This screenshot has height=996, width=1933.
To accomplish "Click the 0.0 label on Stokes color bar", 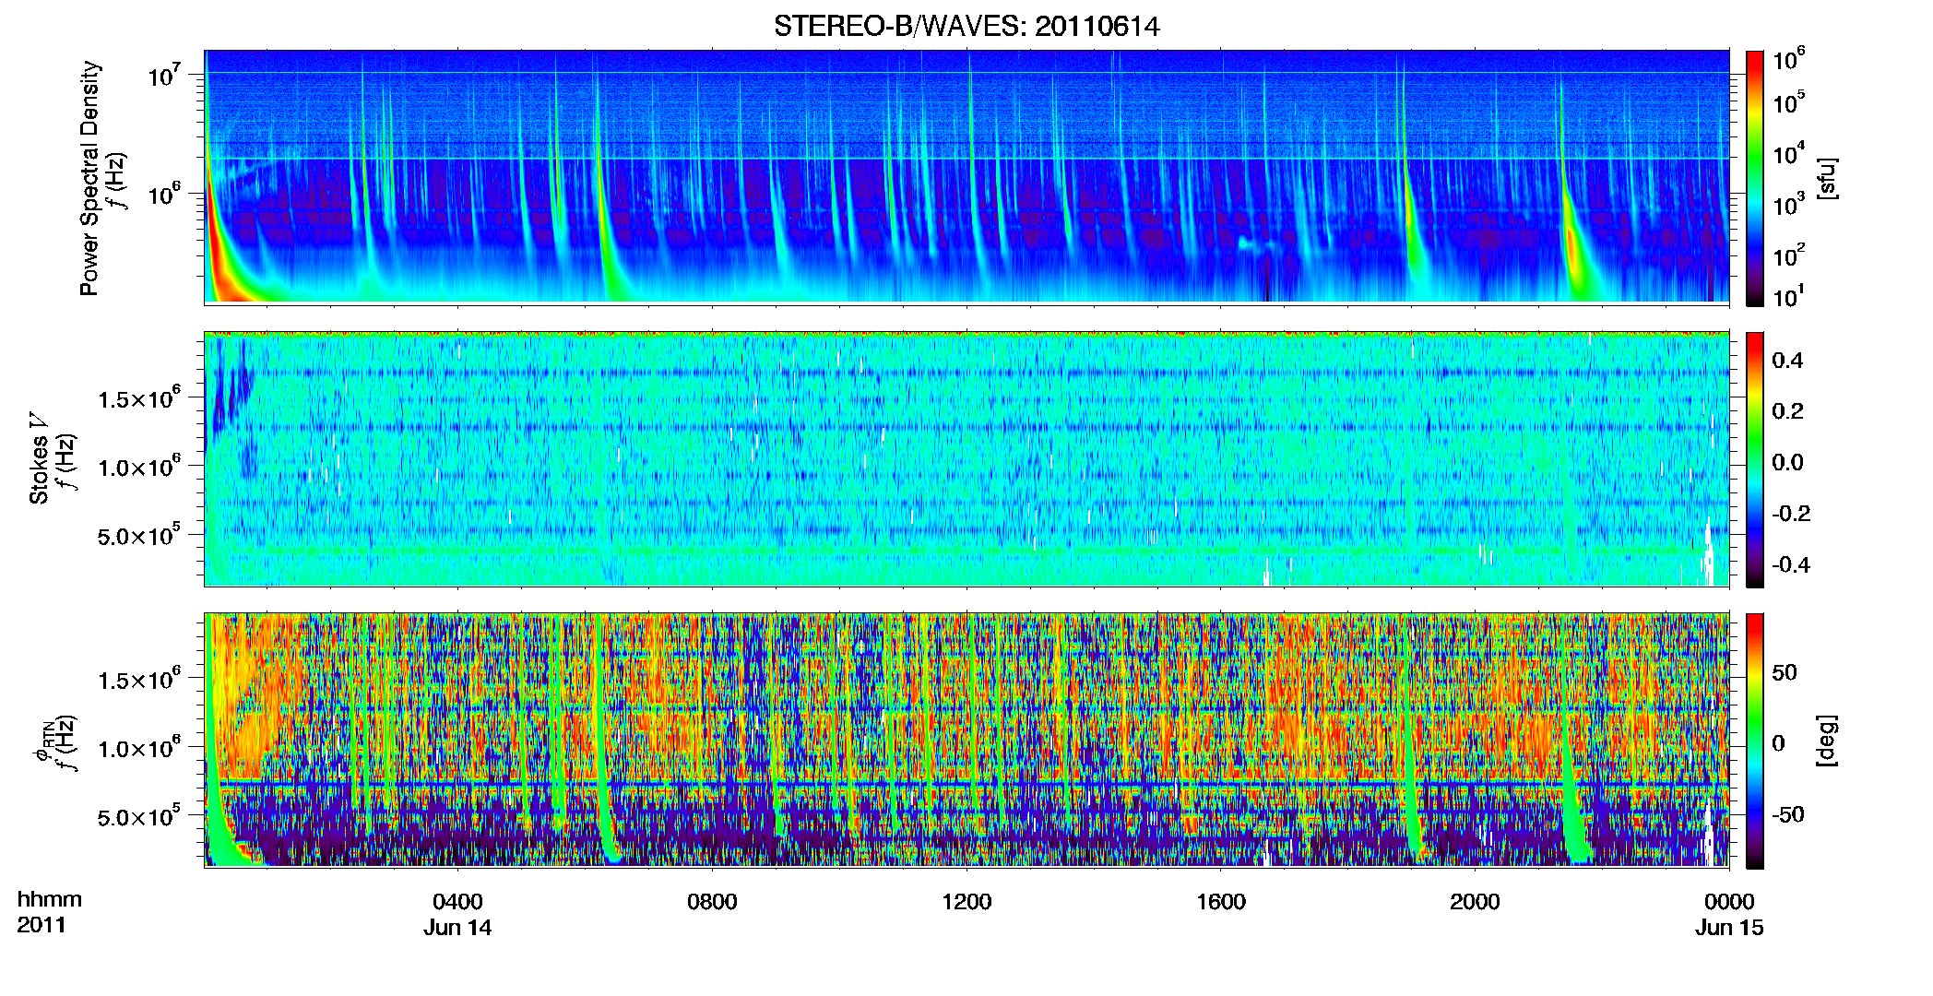I will coord(1787,462).
